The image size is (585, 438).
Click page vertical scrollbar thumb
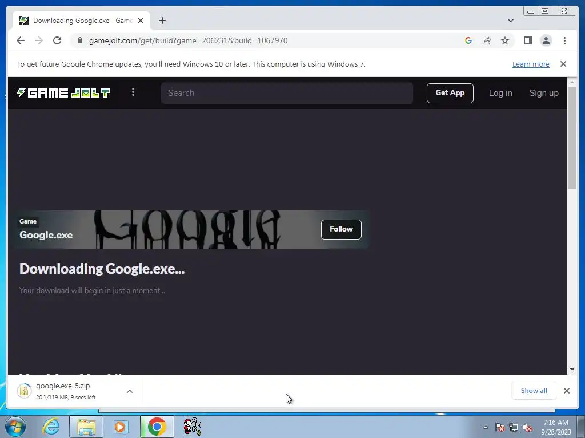[x=572, y=138]
